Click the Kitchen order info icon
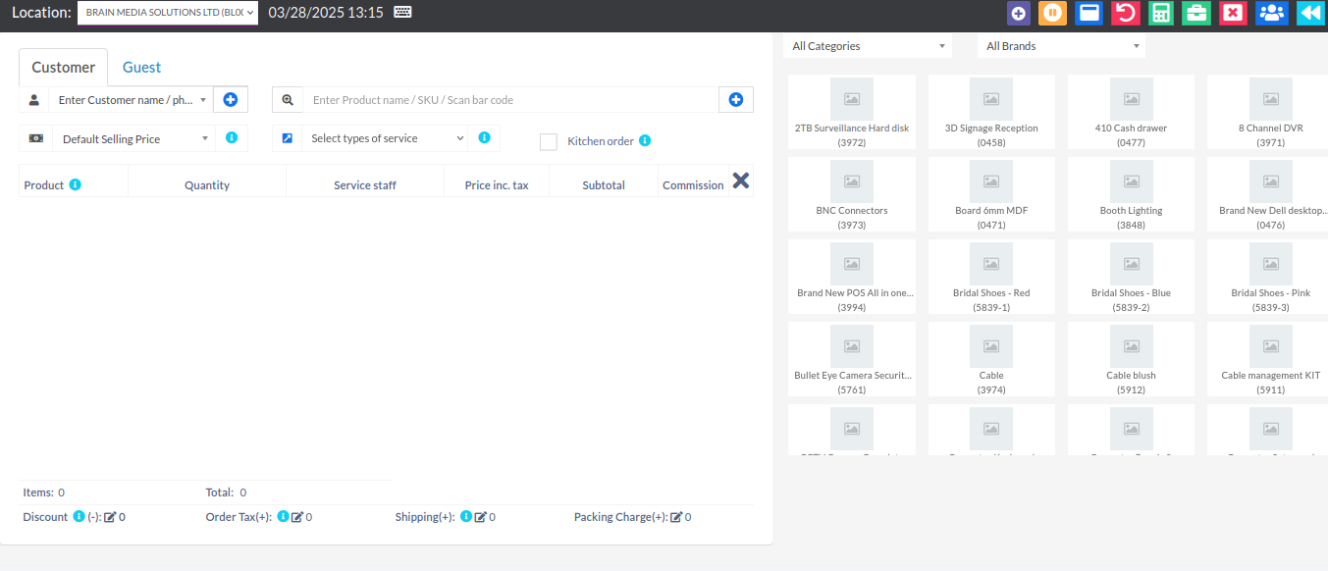This screenshot has width=1328, height=571. (645, 141)
